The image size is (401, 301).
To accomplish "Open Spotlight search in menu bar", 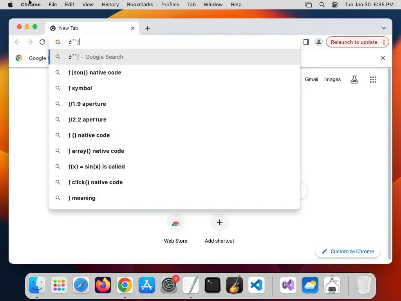I will pos(322,5).
